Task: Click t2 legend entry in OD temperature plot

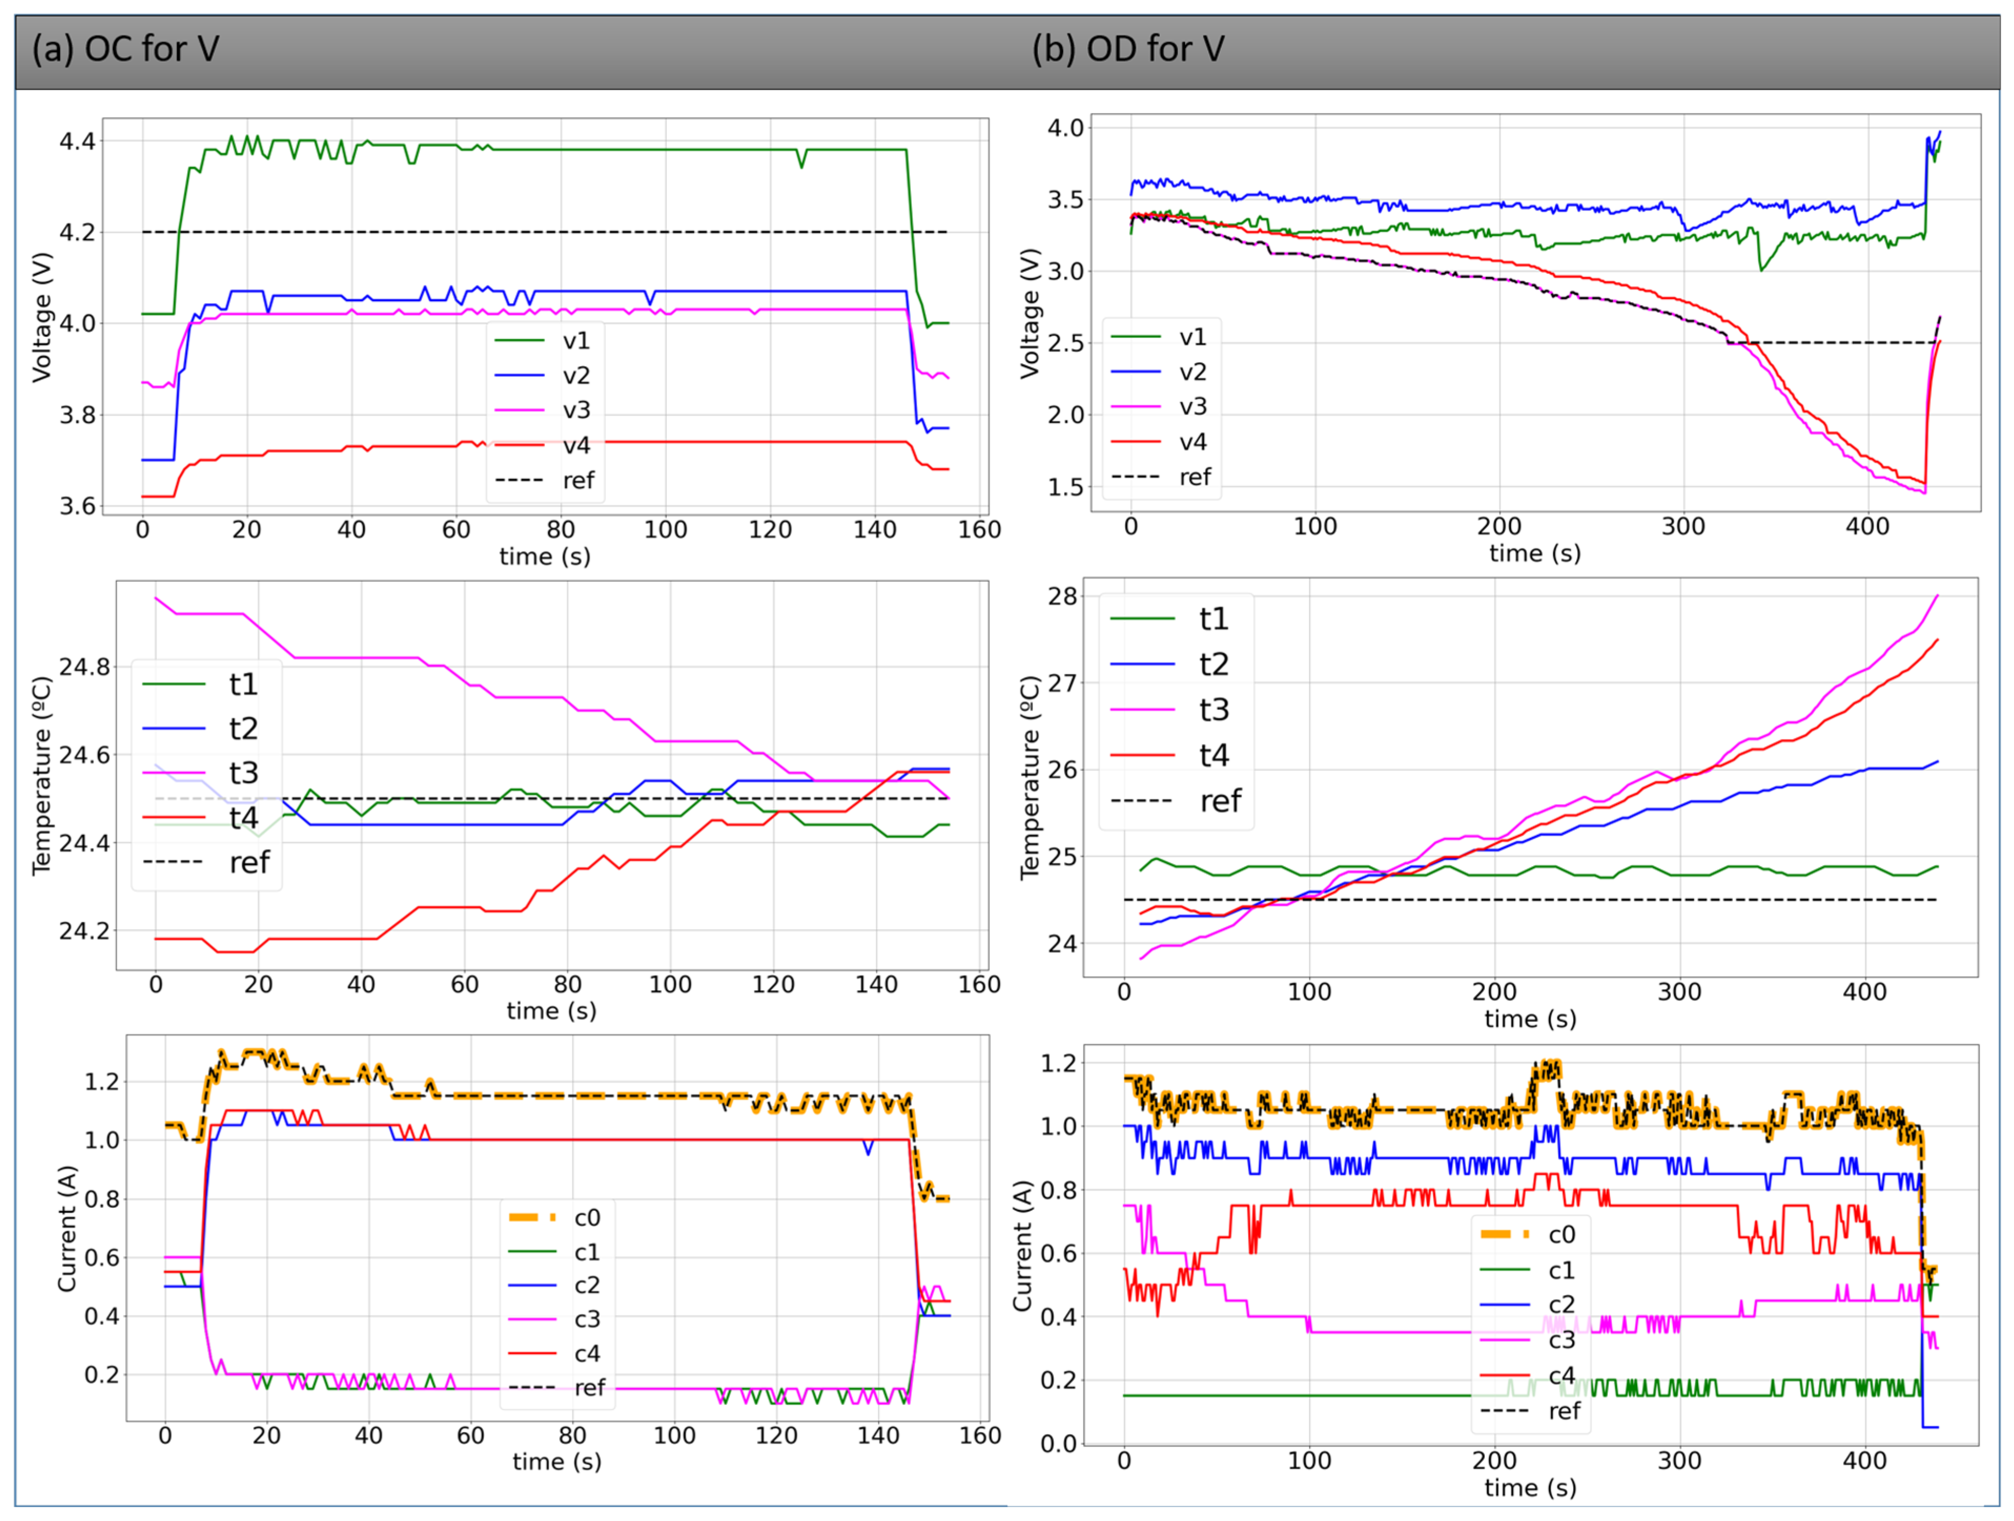Action: point(1170,664)
